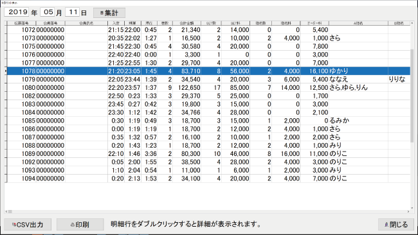Export data with the CSV出力 button
This screenshot has width=418, height=235.
[28, 225]
